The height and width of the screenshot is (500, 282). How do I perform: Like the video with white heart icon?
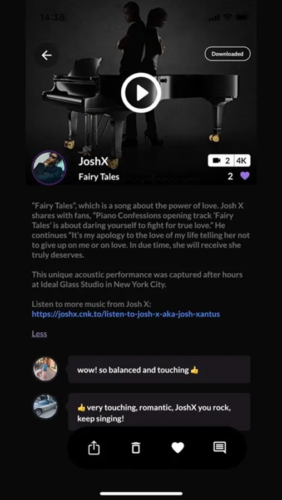pyautogui.click(x=178, y=448)
